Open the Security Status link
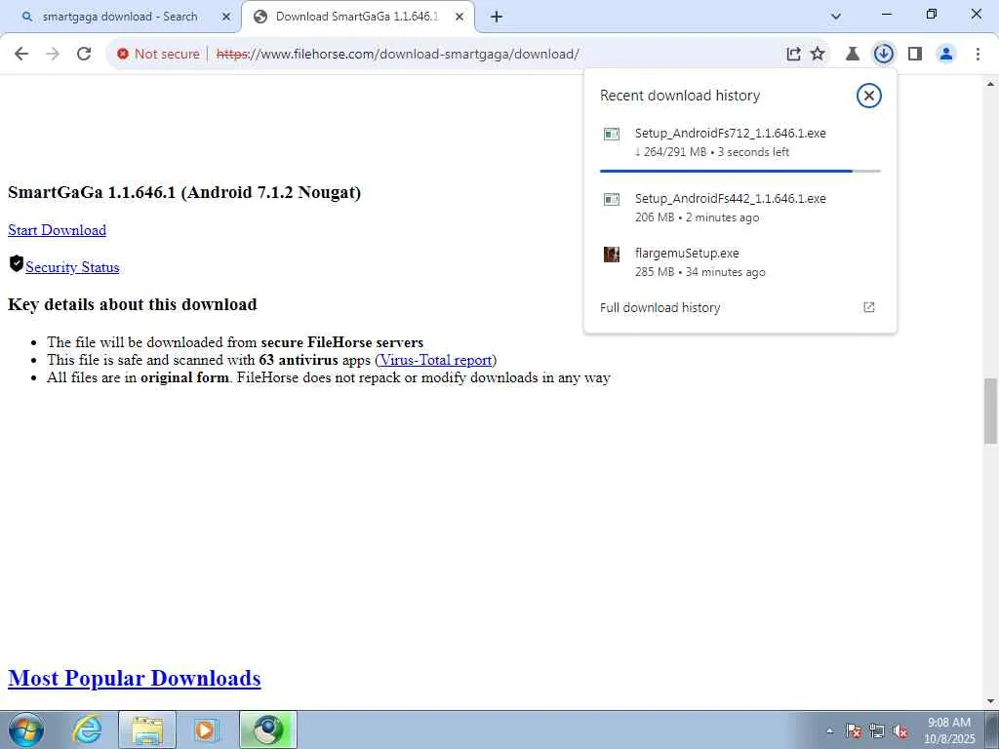 [72, 267]
